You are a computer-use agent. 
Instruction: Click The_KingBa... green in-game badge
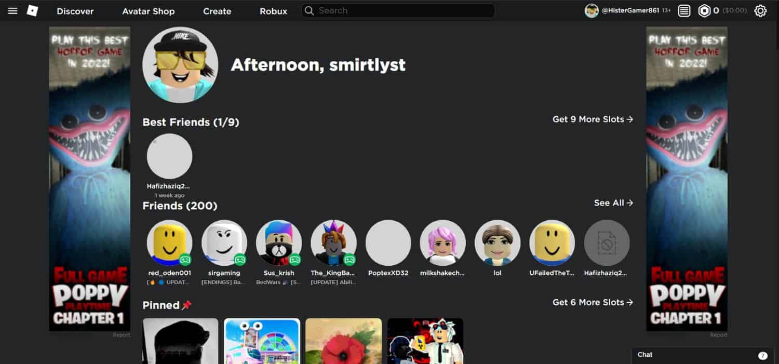click(350, 260)
